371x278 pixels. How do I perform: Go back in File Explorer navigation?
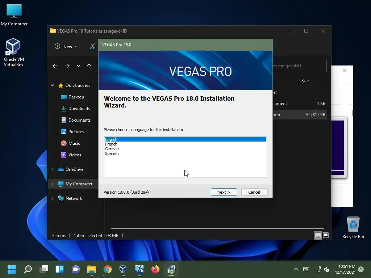(x=55, y=66)
